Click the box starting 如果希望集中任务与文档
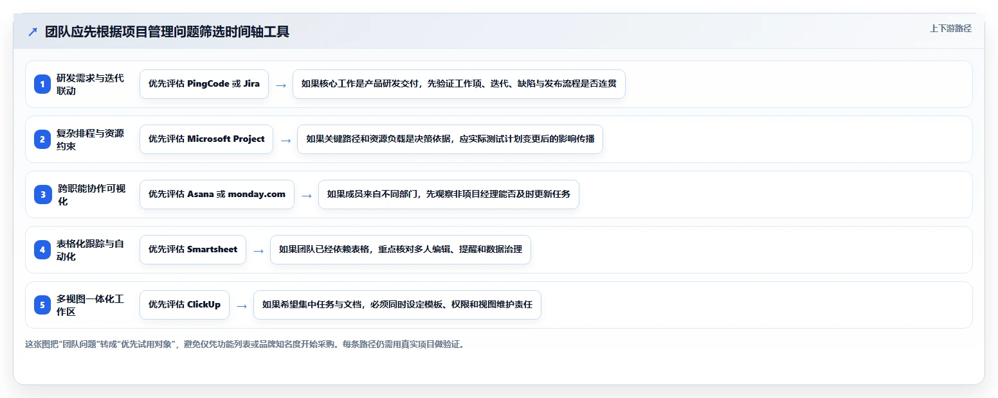The height and width of the screenshot is (398, 998). [397, 305]
